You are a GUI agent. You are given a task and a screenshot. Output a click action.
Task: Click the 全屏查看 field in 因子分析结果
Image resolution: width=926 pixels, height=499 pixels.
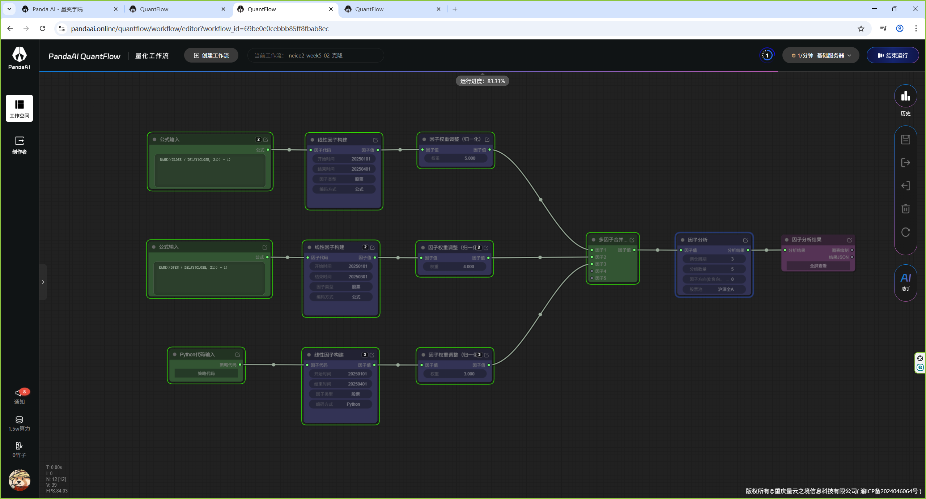818,266
